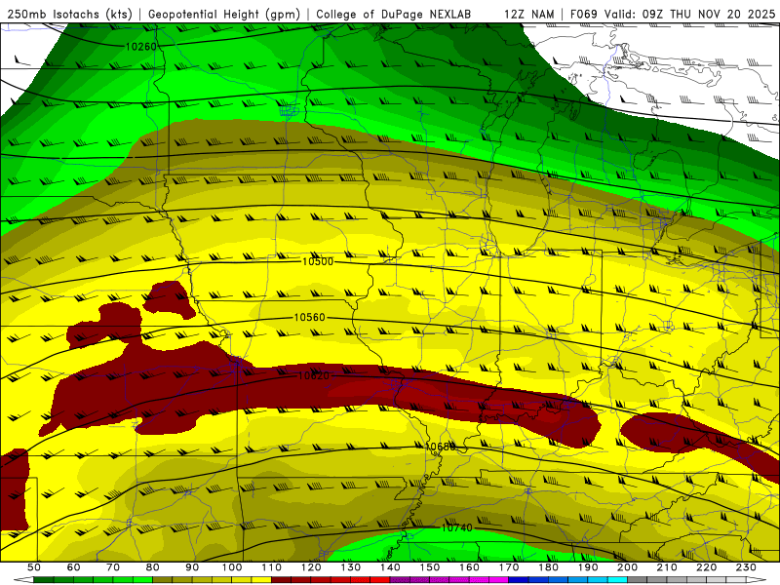Screen dimensions: 780x585
Task: Click the 230 tick label on color scale
Action: 746,567
